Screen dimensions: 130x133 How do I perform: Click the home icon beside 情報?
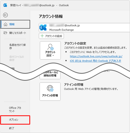[x=5, y=24]
